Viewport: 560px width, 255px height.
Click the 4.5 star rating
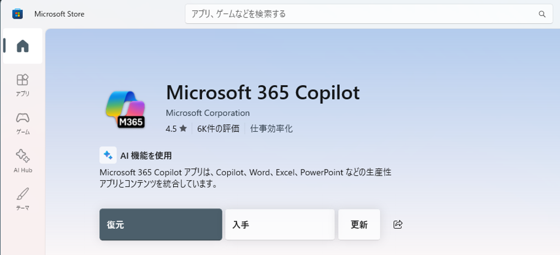click(176, 128)
